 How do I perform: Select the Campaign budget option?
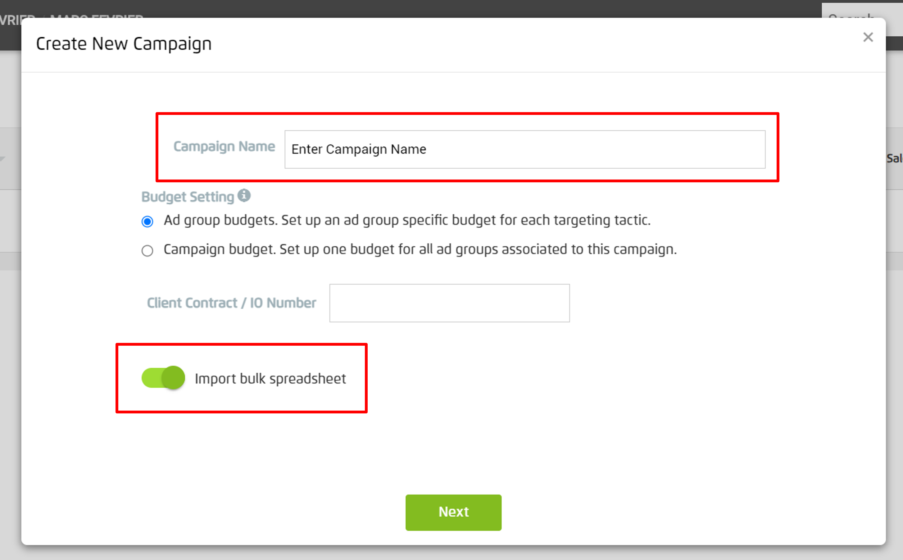pyautogui.click(x=147, y=250)
